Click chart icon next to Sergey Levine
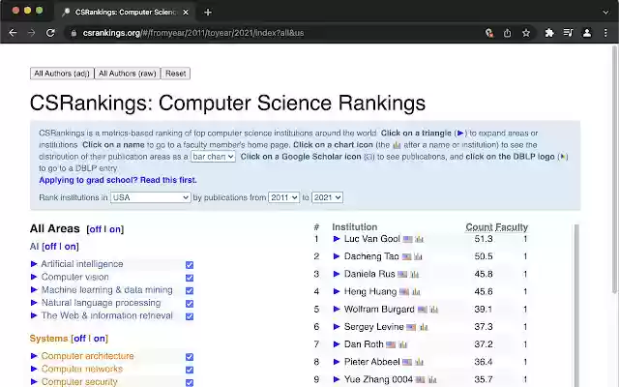Viewport: 619px width, 387px height. coord(424,327)
